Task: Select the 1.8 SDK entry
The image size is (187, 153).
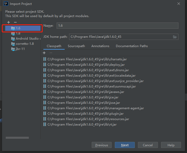Action: pyautogui.click(x=23, y=33)
